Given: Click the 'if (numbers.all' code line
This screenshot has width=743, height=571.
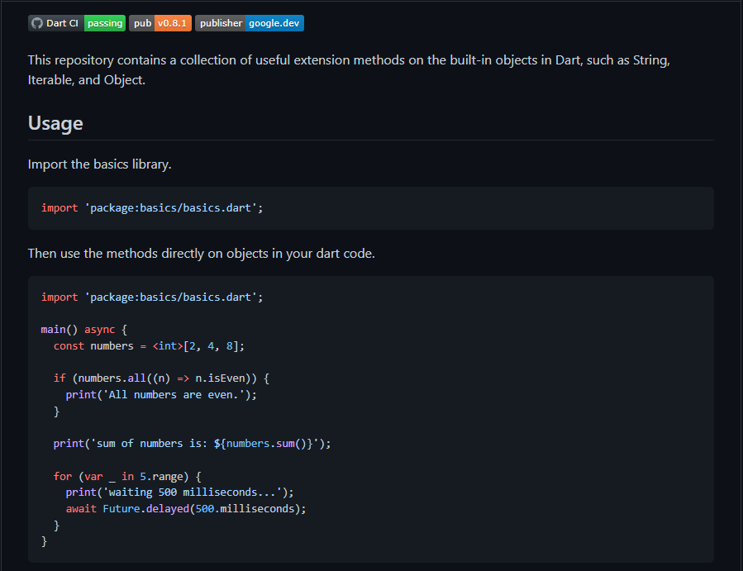Looking at the screenshot, I should tap(161, 378).
